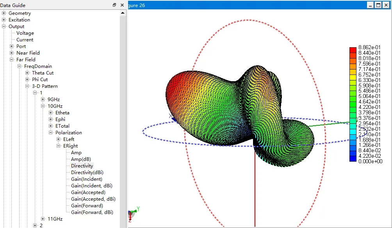Click Gain(Forward, dBi) entry
This screenshot has height=228, width=392.
pos(92,212)
